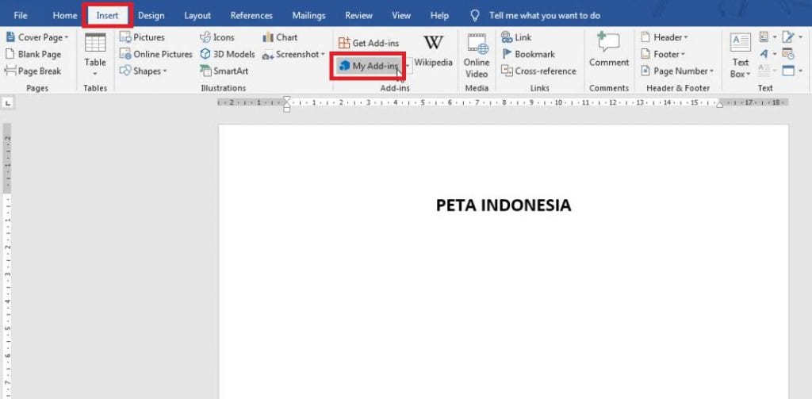Viewport: 812px width, 399px height.
Task: Insert Date and Time
Action: click(789, 55)
